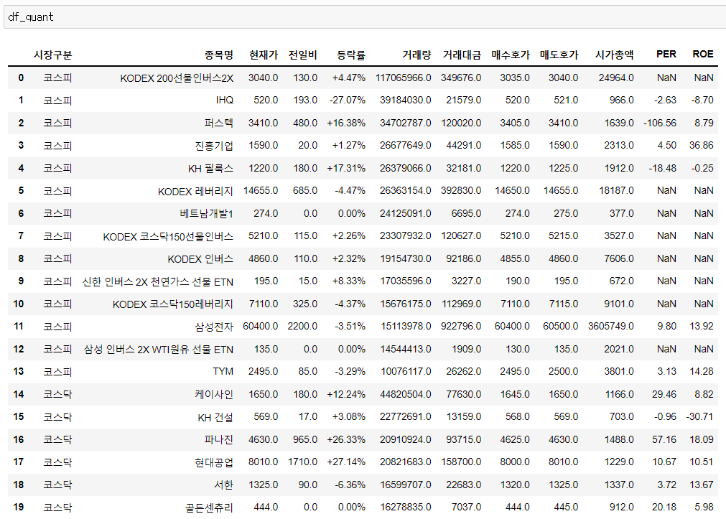The width and height of the screenshot is (726, 519).
Task: Select 삼성 인버스 2X WTI원유 선물 ETN
Action: (x=159, y=350)
